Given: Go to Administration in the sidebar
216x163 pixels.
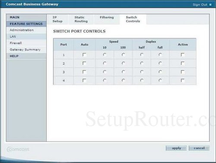Looking at the screenshot, I should [x=26, y=30].
